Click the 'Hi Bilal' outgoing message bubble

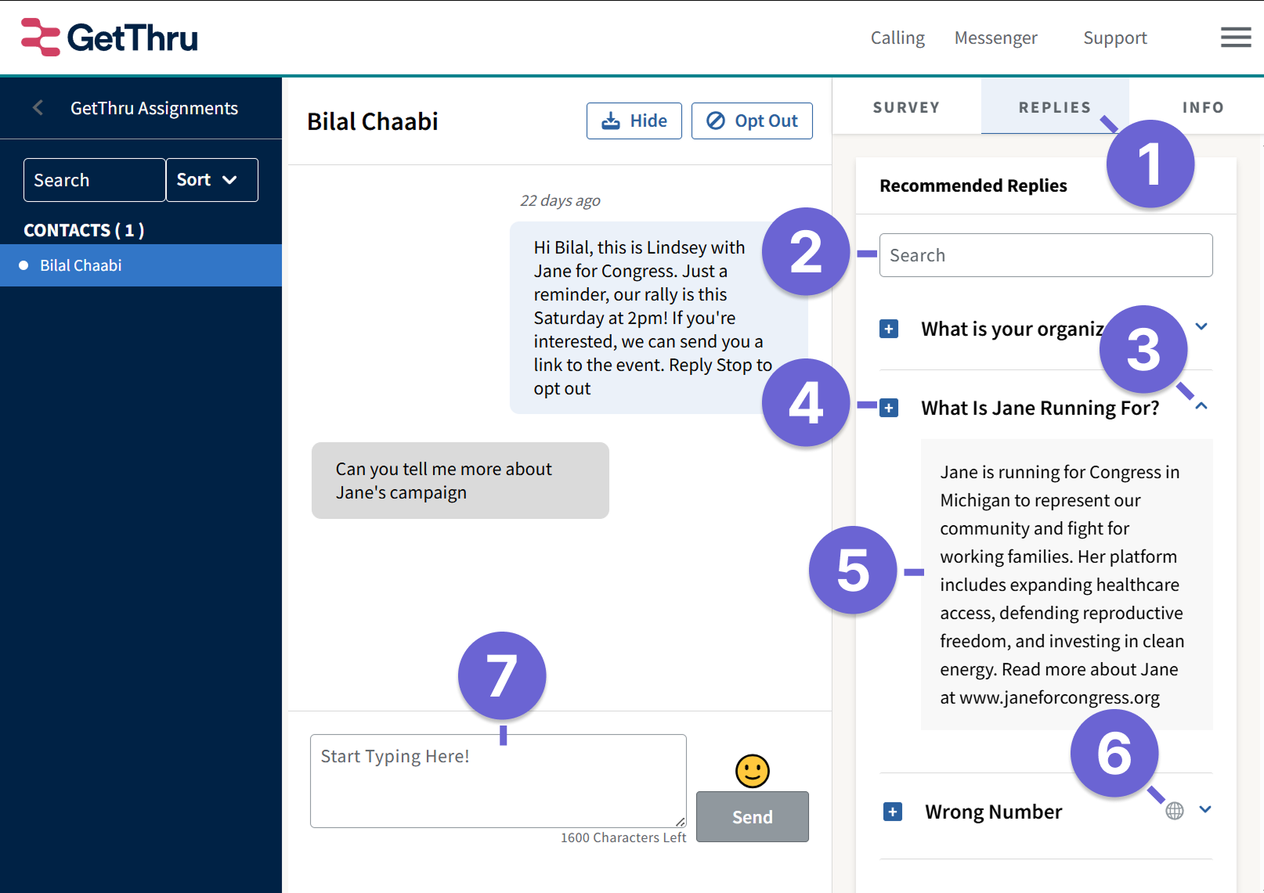[659, 318]
